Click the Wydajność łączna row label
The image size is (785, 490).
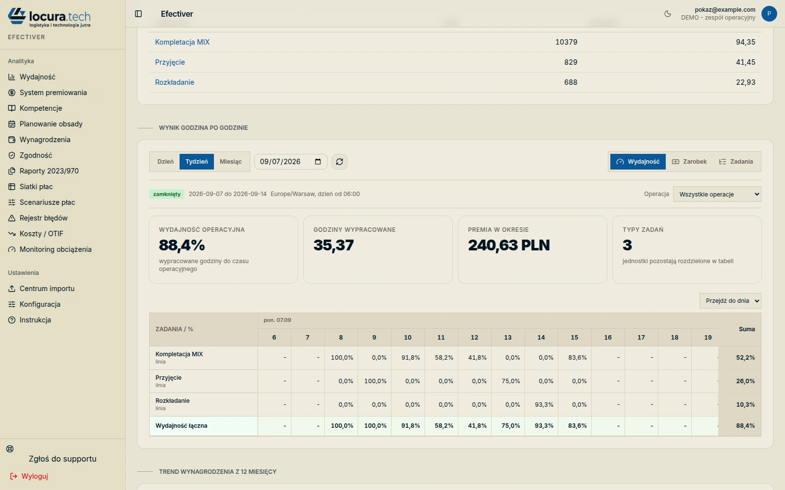182,426
